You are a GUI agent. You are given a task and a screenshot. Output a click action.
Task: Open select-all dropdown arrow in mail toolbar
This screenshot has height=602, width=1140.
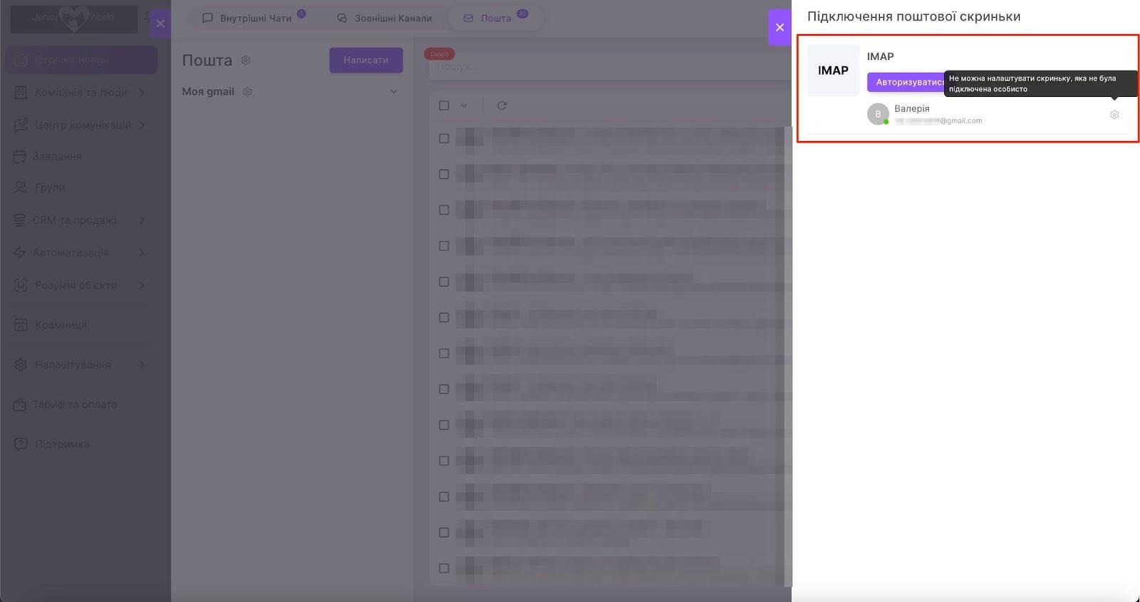click(464, 105)
